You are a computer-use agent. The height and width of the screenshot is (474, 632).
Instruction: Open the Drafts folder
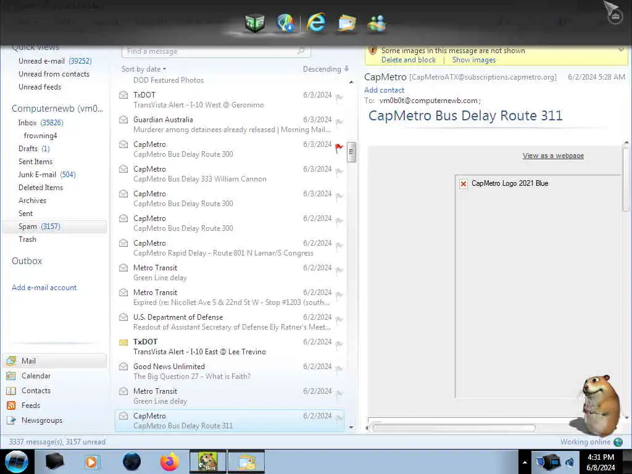click(34, 148)
